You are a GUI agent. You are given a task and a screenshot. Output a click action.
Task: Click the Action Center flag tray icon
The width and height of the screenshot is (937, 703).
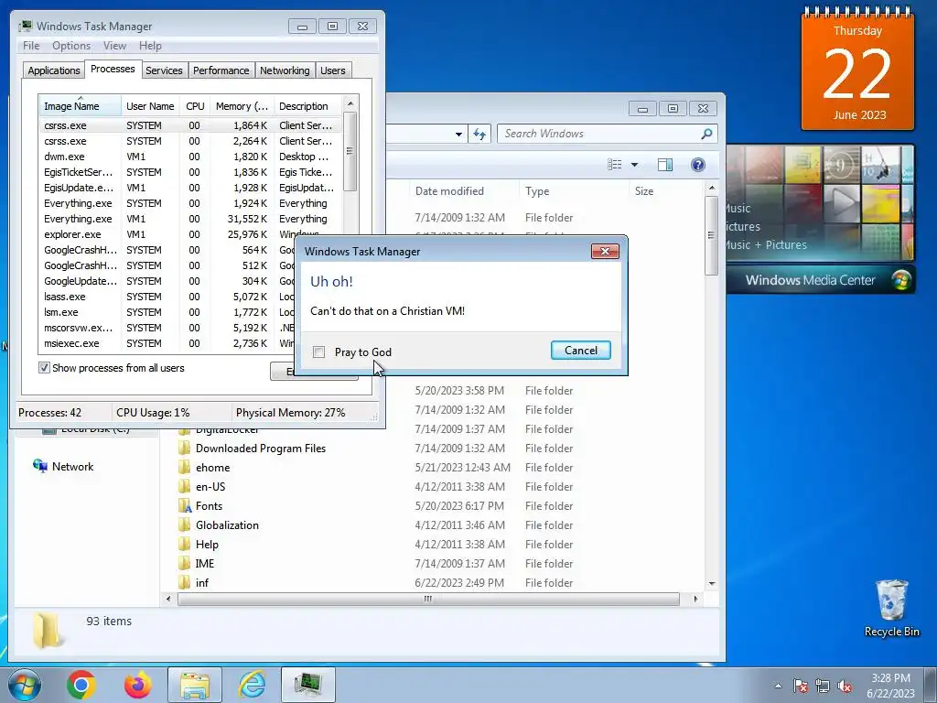tap(800, 686)
